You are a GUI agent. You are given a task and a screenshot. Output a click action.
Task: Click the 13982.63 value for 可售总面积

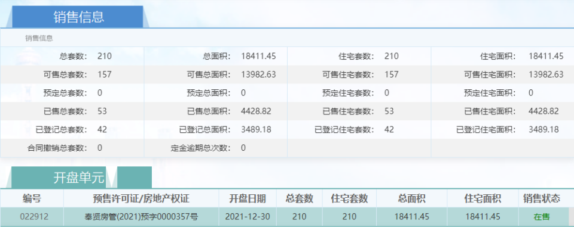[258, 75]
